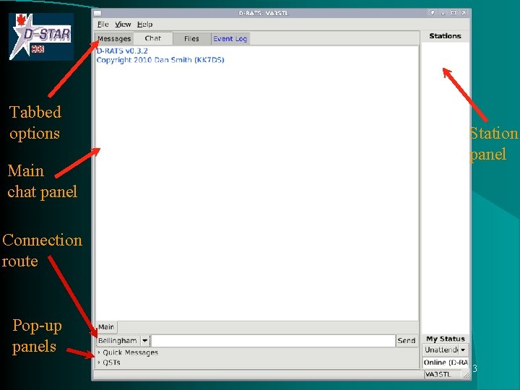Click the Copyright 2010 Dan Smith line

point(160,60)
